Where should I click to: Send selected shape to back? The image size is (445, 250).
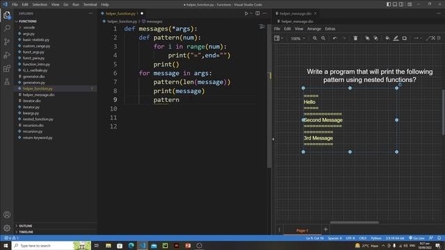pyautogui.click(x=375, y=38)
